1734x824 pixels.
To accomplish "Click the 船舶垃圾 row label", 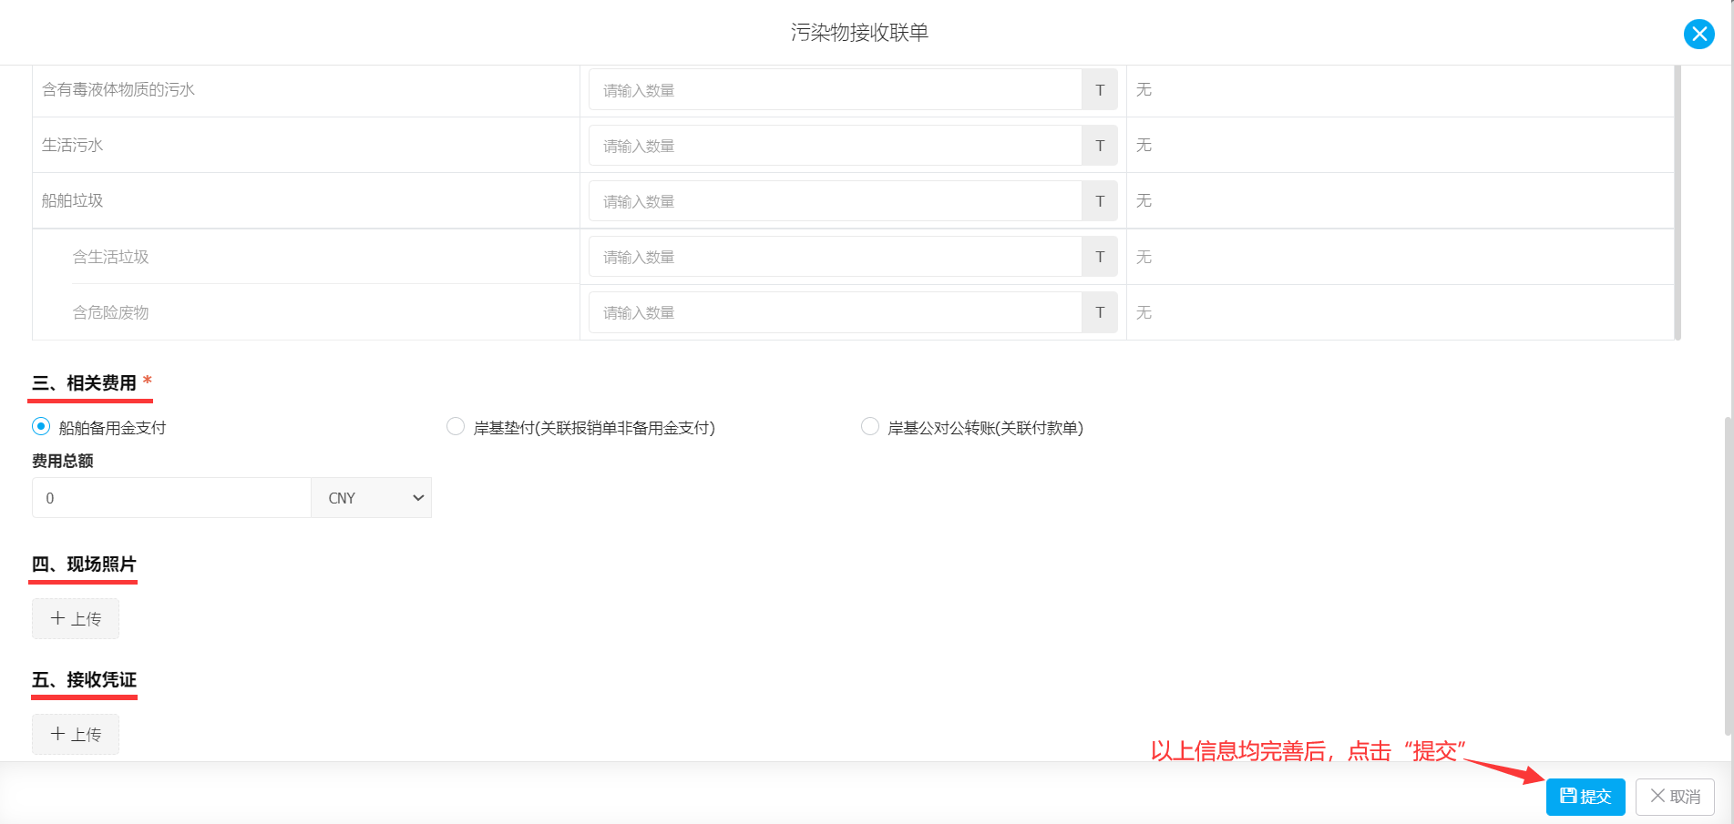I will point(73,200).
